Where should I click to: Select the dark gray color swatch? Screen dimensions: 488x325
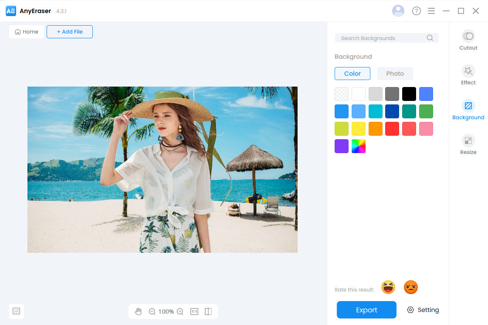(x=392, y=94)
